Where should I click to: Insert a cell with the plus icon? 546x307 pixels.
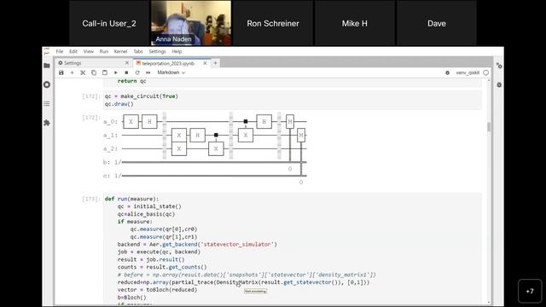[72, 72]
